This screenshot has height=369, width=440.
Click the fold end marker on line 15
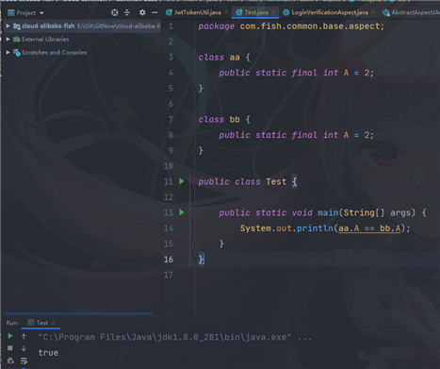point(195,244)
